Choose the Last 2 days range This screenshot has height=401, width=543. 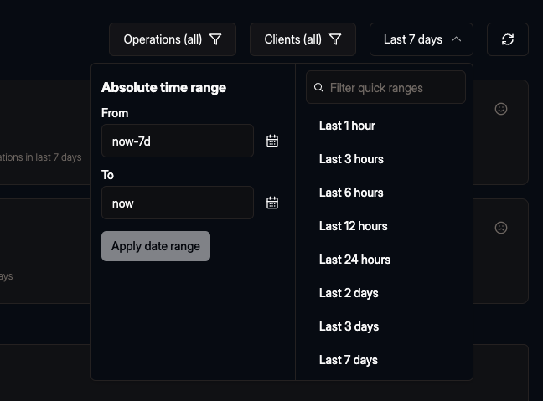coord(349,293)
